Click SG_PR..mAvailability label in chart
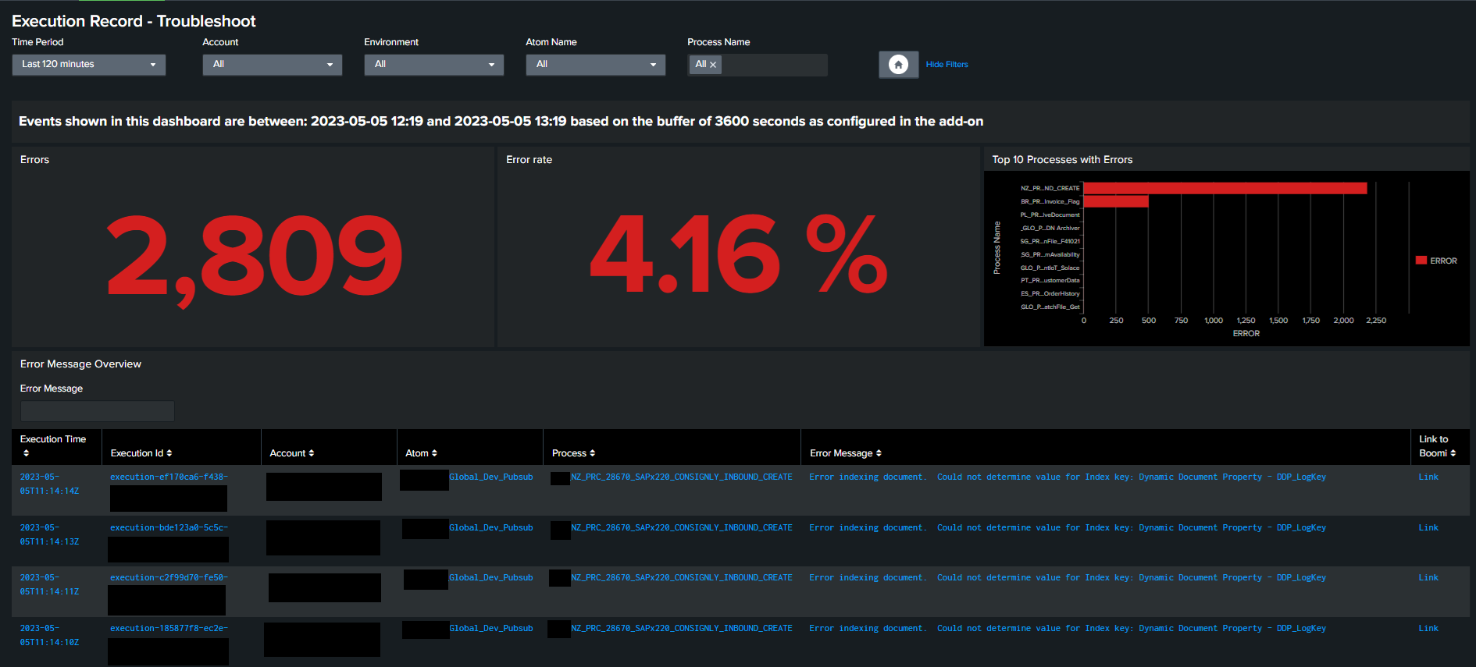 [1050, 254]
